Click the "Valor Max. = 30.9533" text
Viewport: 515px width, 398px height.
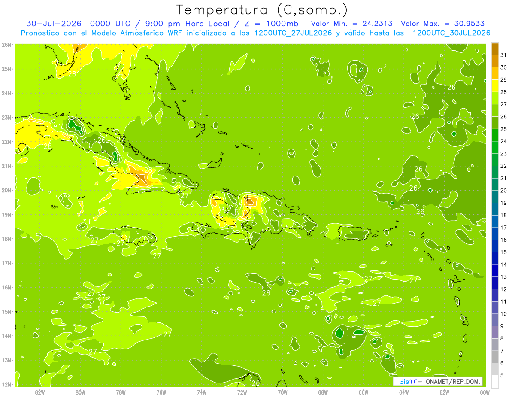pyautogui.click(x=443, y=24)
